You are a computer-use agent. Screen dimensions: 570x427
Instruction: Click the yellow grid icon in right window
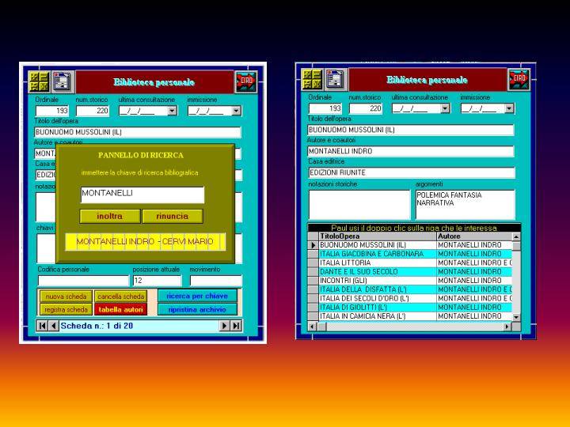(x=312, y=79)
